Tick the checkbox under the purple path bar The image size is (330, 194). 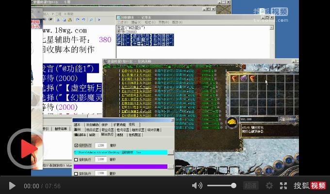[x=76, y=174]
